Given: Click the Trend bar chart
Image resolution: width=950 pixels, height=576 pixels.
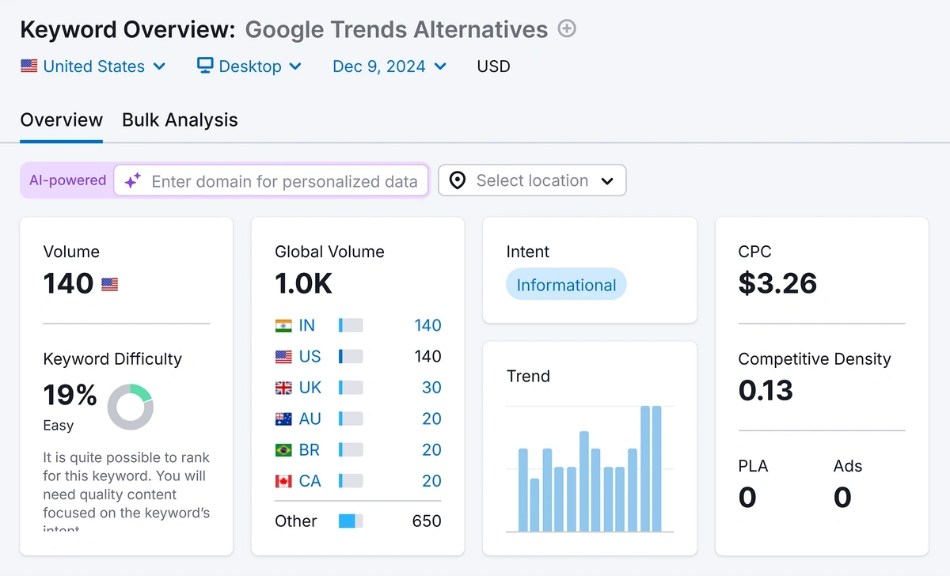Looking at the screenshot, I should (x=590, y=468).
